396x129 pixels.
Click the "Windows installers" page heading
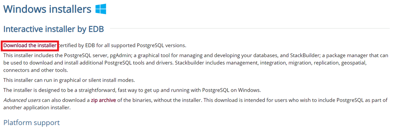coord(47,9)
